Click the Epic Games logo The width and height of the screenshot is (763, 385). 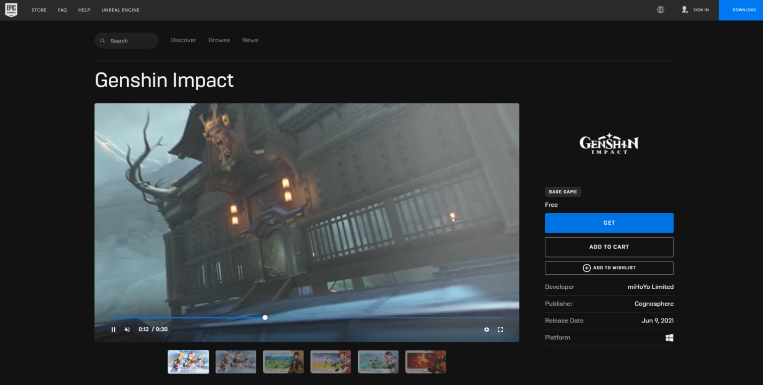[11, 10]
